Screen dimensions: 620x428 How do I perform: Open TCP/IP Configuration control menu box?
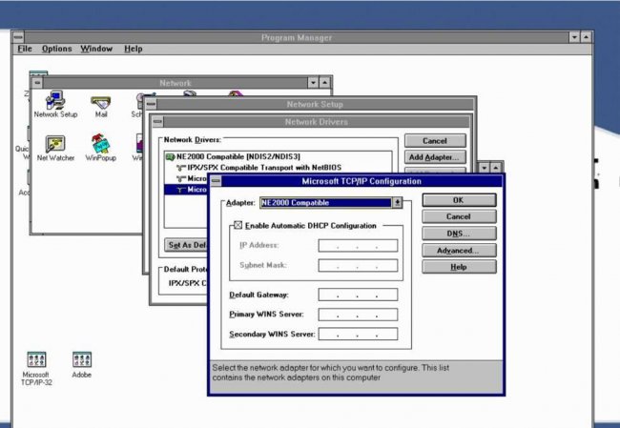coord(216,181)
